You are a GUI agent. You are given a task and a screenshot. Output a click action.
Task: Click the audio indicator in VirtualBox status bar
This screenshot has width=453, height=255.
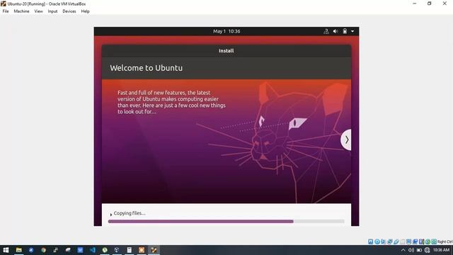383,242
